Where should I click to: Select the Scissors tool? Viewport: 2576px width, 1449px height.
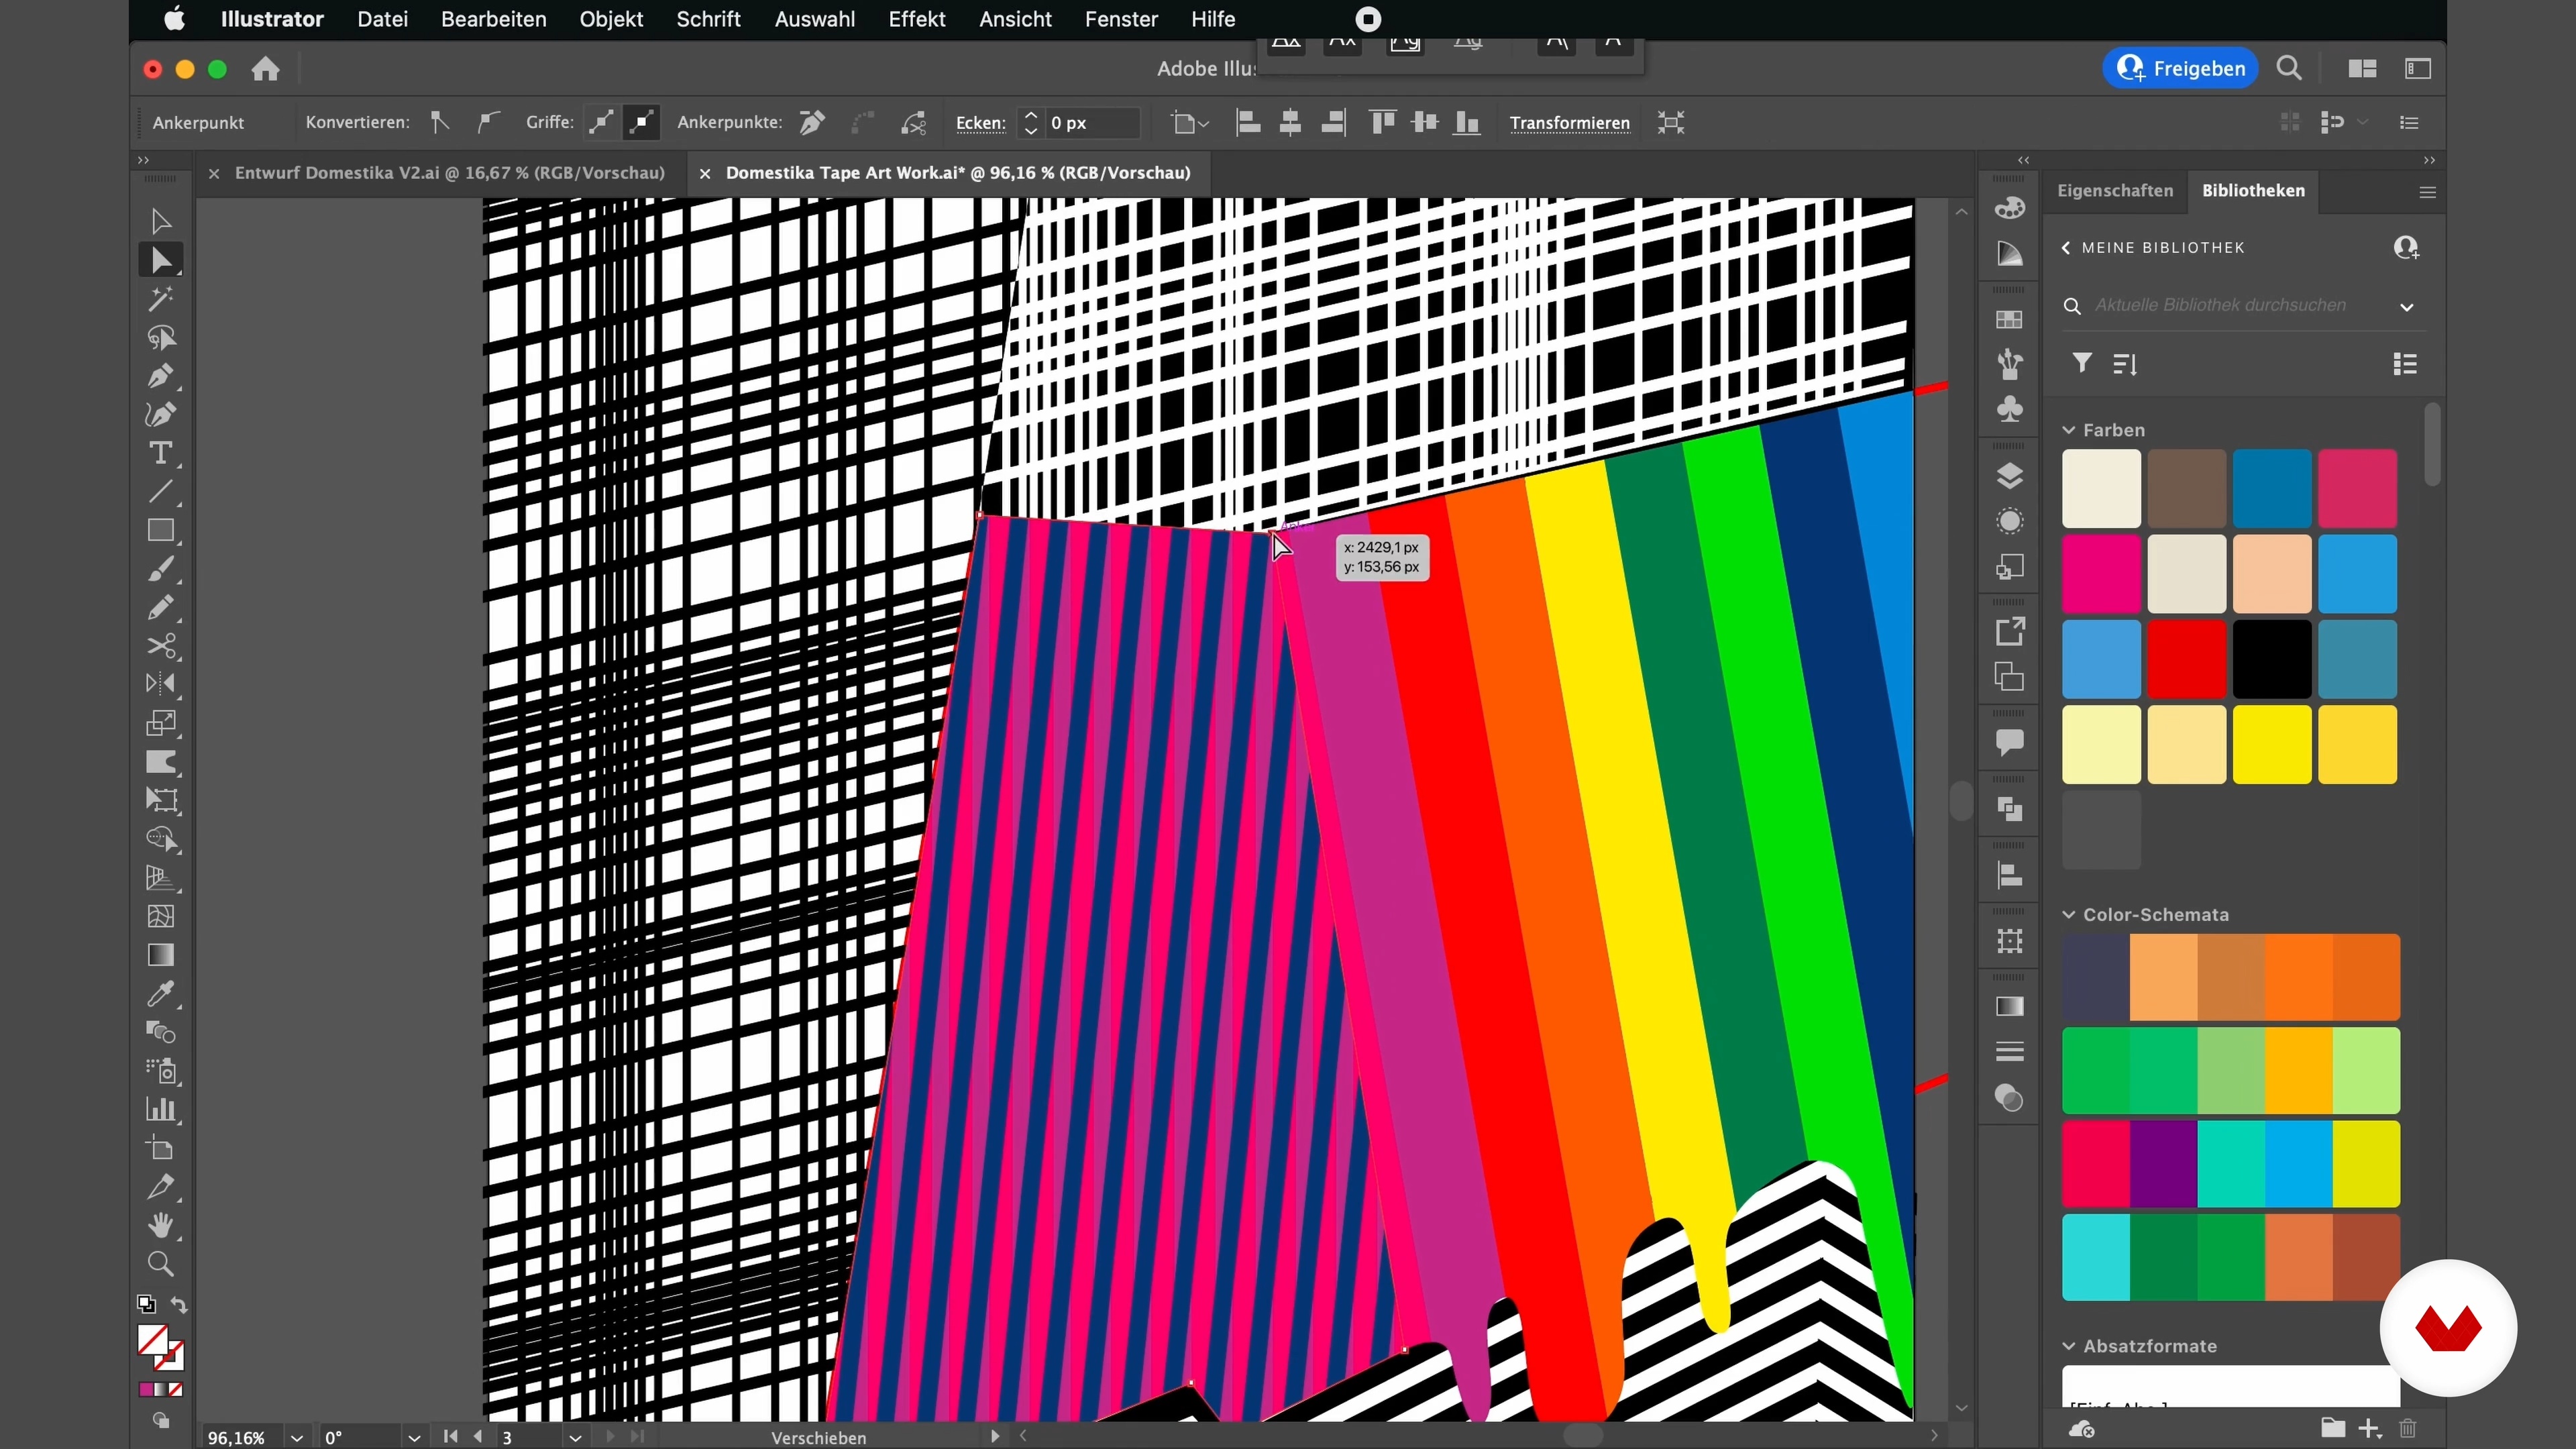tap(160, 646)
